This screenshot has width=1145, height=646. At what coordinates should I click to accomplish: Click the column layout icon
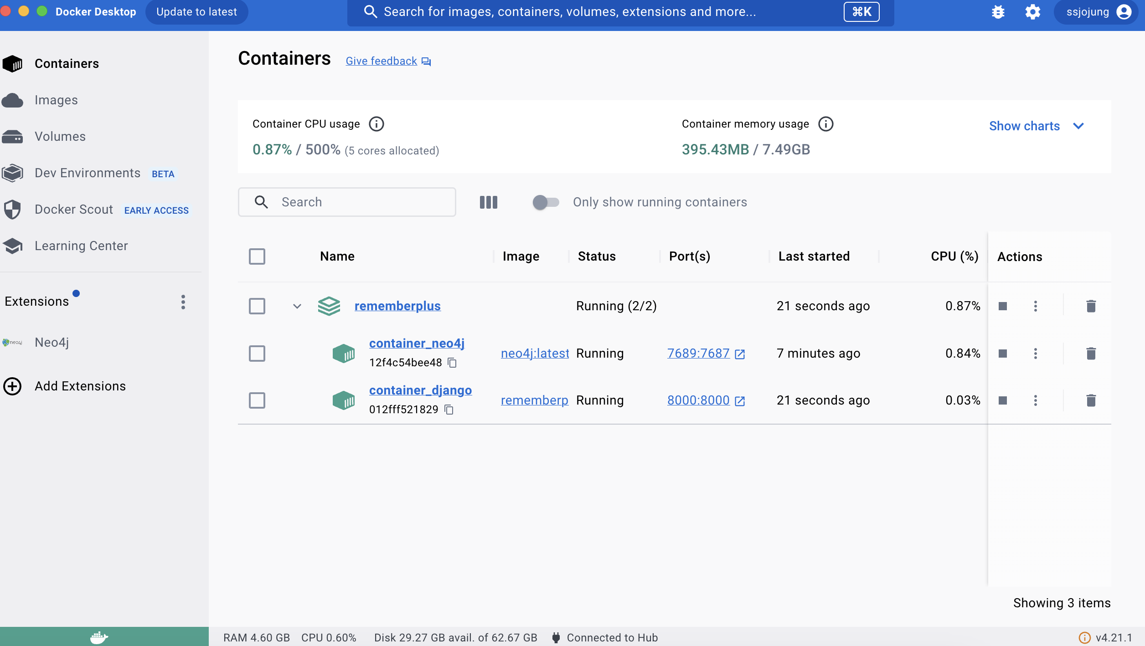488,202
